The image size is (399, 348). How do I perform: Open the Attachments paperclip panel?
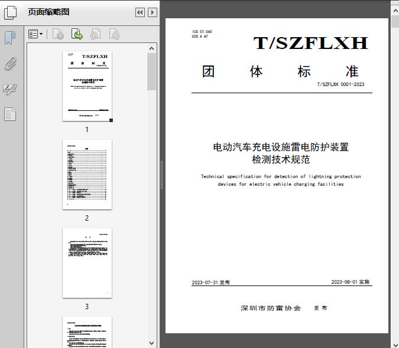pos(10,64)
